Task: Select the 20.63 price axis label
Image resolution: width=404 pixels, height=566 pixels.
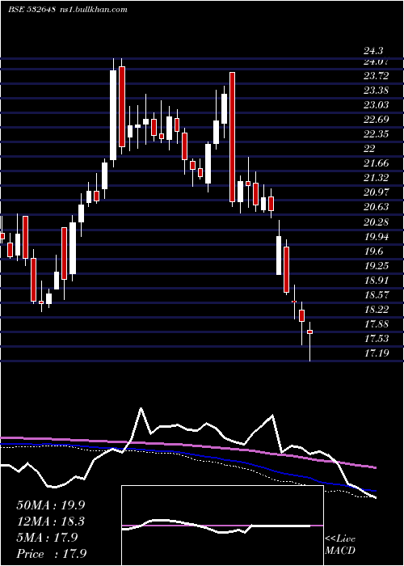Action: [x=377, y=207]
